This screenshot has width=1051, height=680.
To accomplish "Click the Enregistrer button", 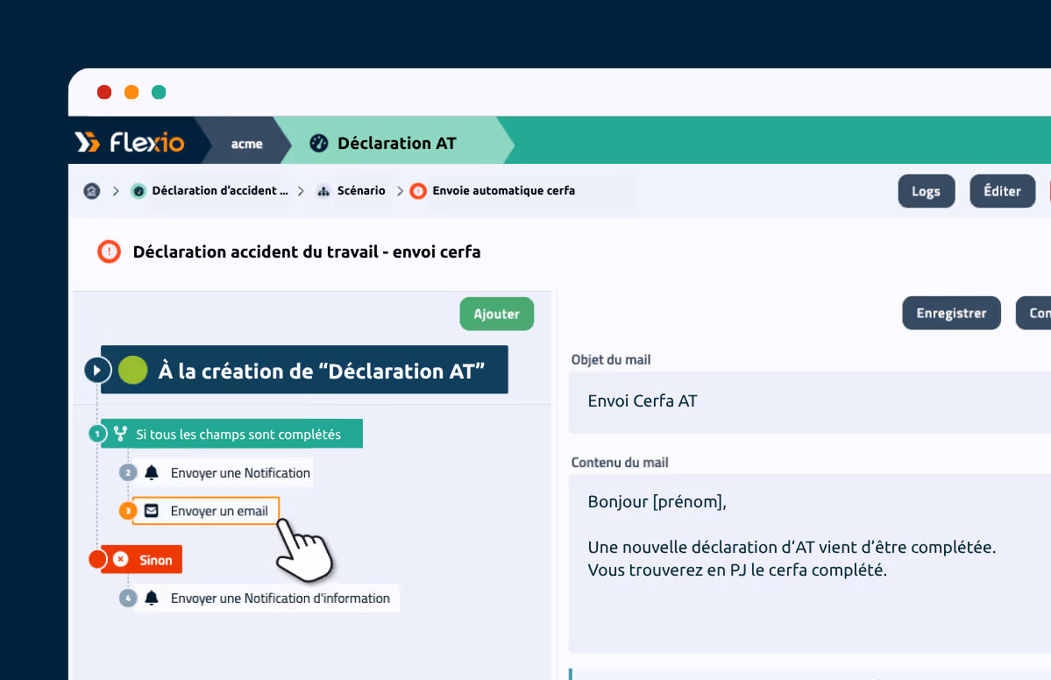I will coord(951,313).
